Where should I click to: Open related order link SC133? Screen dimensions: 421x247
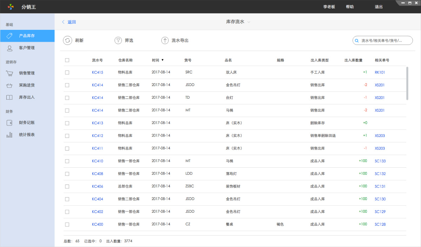380,161
